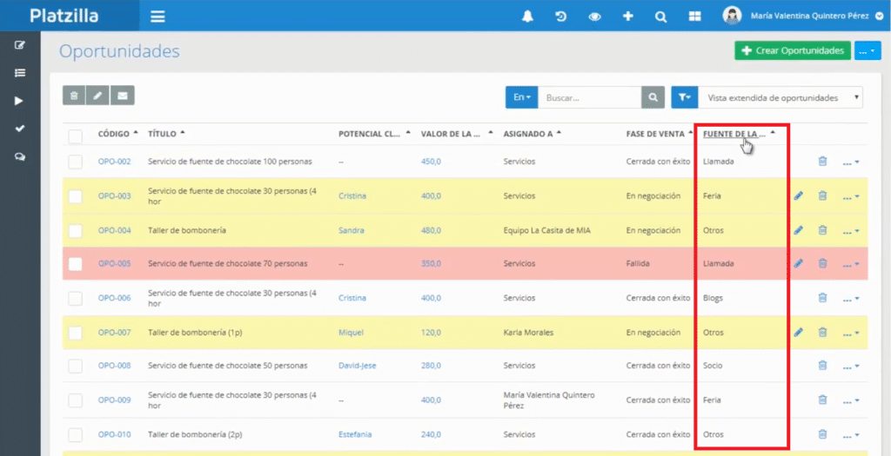Click the user avatar picture
The image size is (891, 456).
pos(732,16)
